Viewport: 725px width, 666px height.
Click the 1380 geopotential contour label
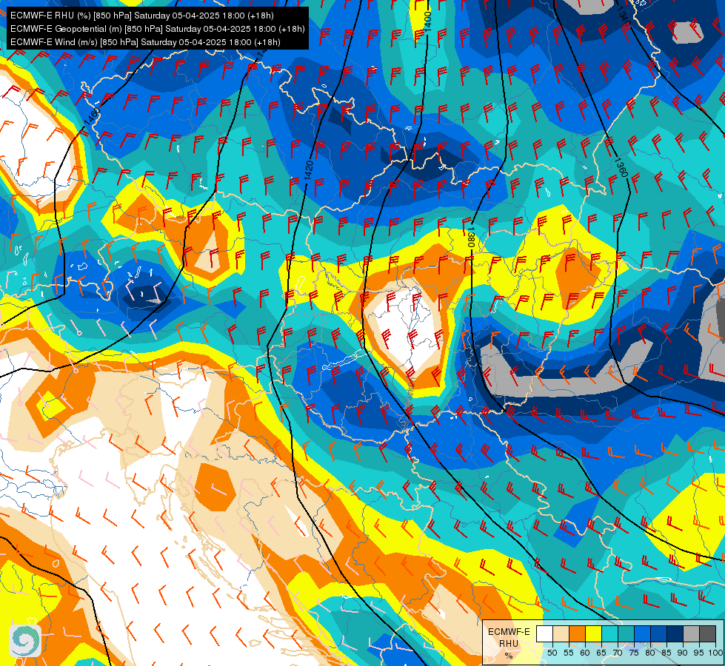tap(471, 236)
